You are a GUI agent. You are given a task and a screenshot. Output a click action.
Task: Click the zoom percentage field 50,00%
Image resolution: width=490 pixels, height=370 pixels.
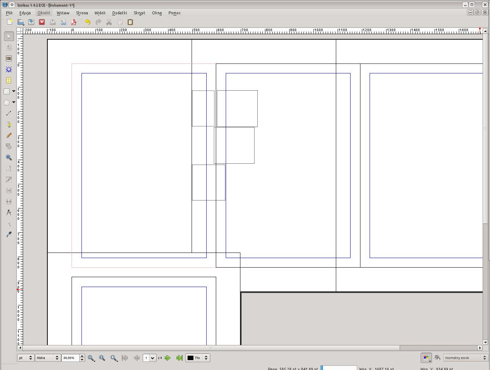click(x=70, y=358)
